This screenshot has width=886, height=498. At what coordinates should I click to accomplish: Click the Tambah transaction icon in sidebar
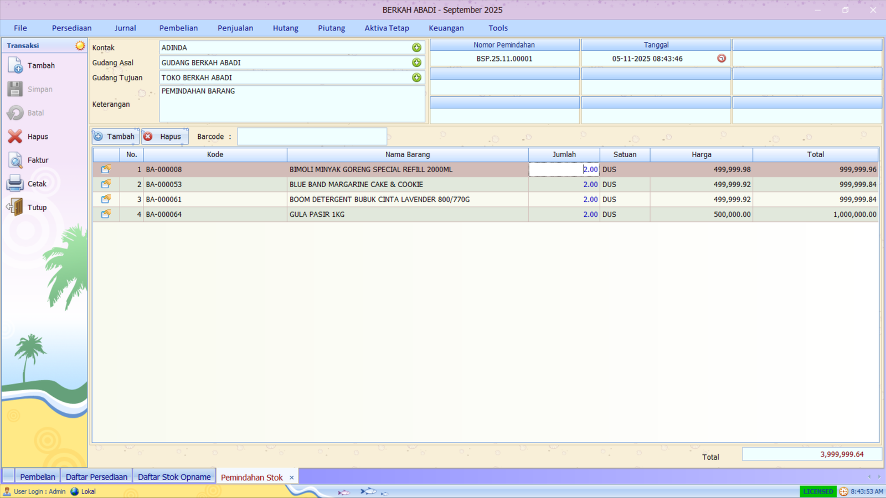click(16, 66)
